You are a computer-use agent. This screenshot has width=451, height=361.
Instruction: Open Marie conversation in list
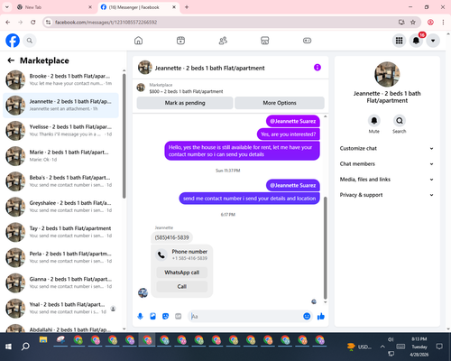(60, 156)
